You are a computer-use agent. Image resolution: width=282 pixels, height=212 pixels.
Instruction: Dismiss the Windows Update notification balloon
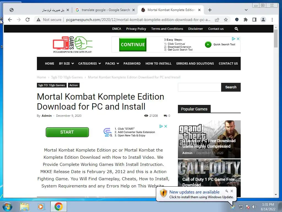[x=232, y=191]
